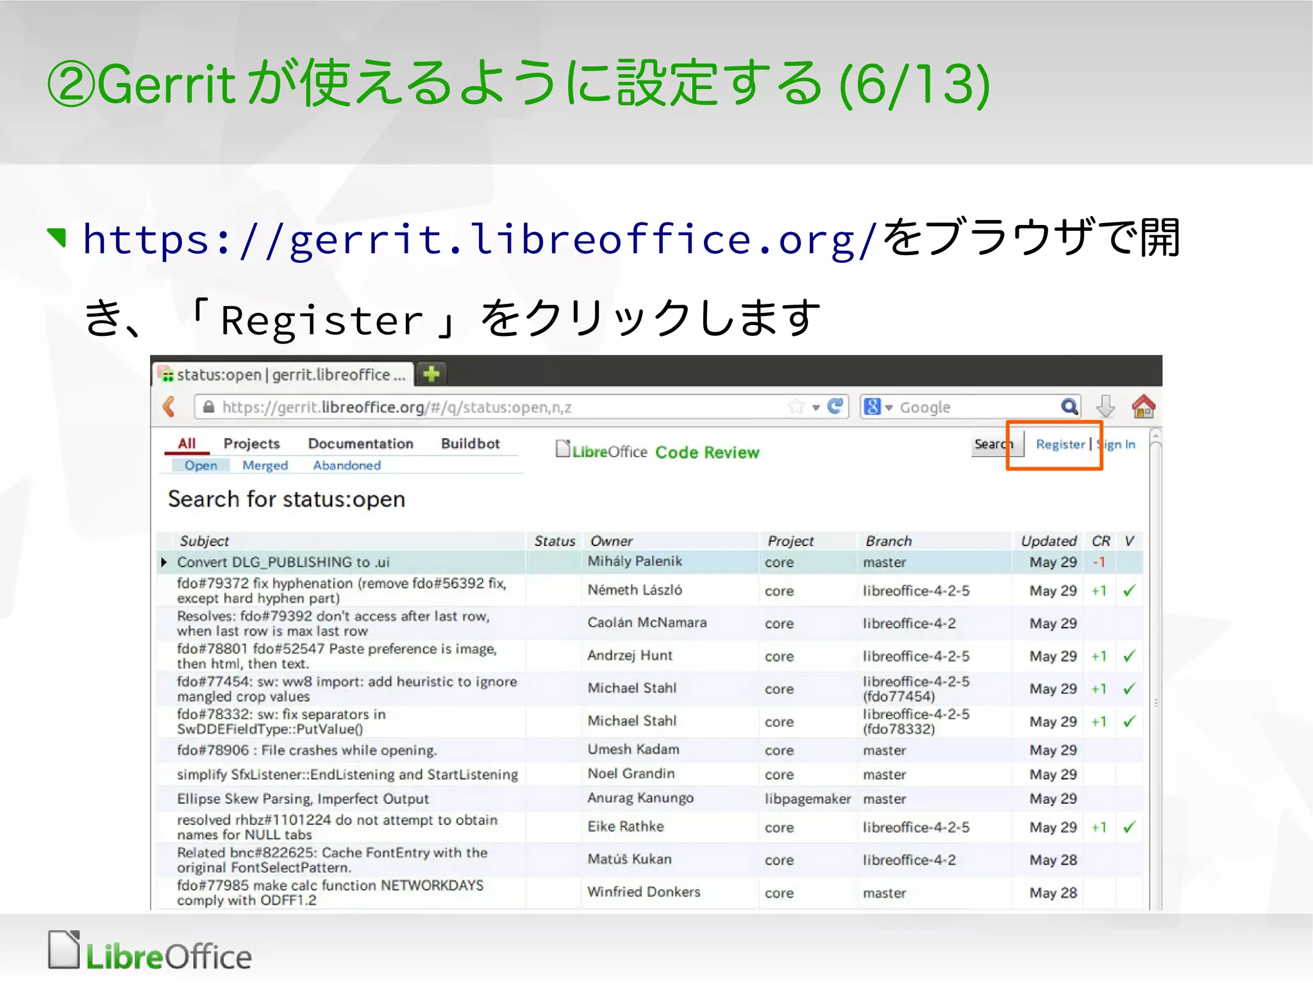This screenshot has height=984, width=1313.
Task: Open downloads with the down arrow icon
Action: coord(1105,406)
